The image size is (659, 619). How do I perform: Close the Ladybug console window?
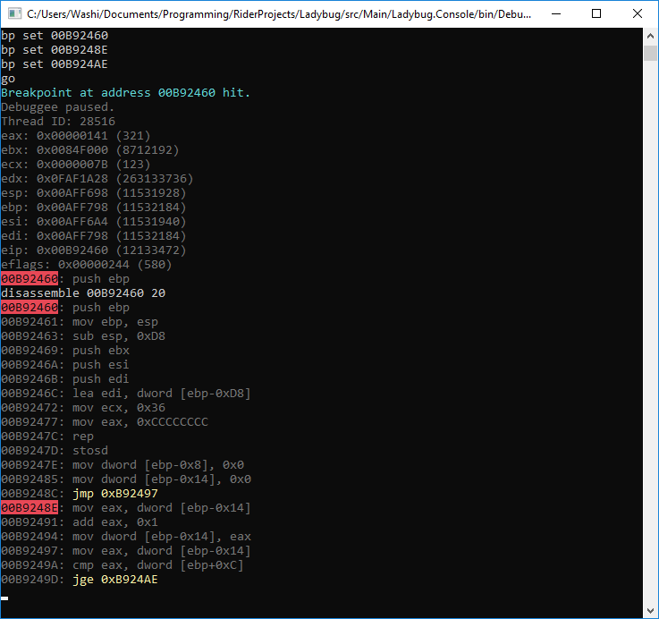(637, 13)
